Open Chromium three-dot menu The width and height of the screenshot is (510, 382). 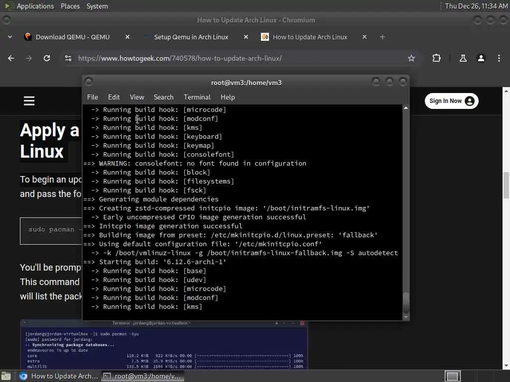[499, 58]
